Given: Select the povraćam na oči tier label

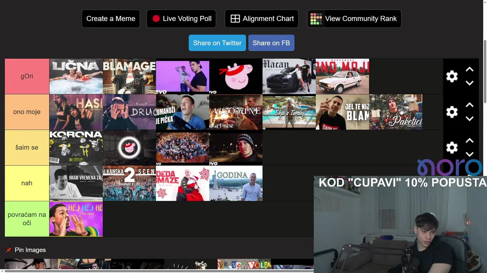Looking at the screenshot, I should pyautogui.click(x=27, y=219).
